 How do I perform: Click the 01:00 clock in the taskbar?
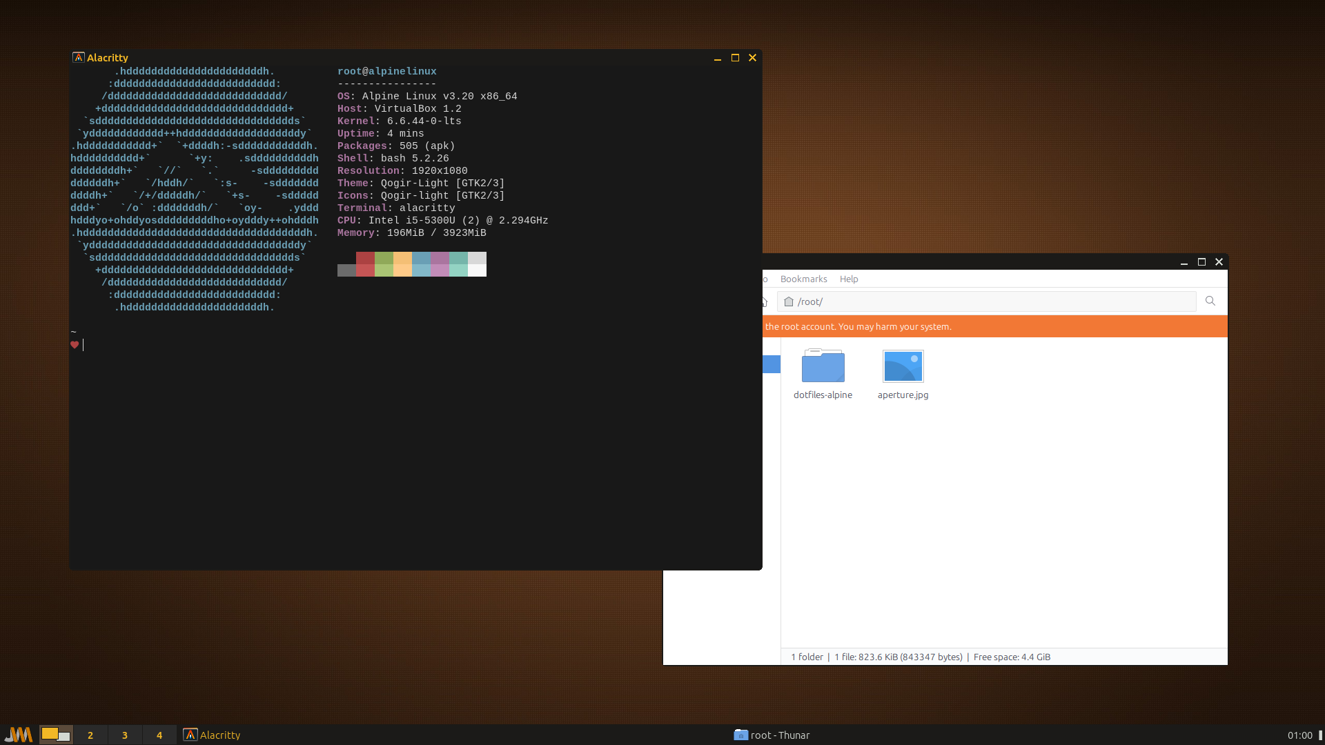pyautogui.click(x=1299, y=735)
